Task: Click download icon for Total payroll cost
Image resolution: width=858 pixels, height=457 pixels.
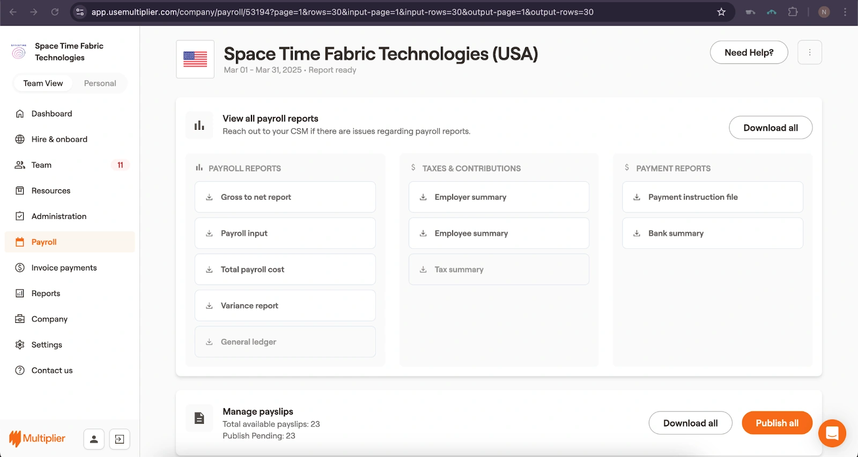Action: (209, 270)
